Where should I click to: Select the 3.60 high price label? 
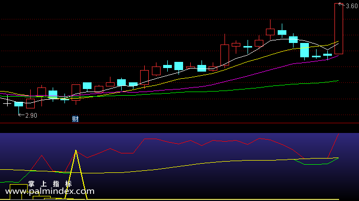[x=352, y=6]
